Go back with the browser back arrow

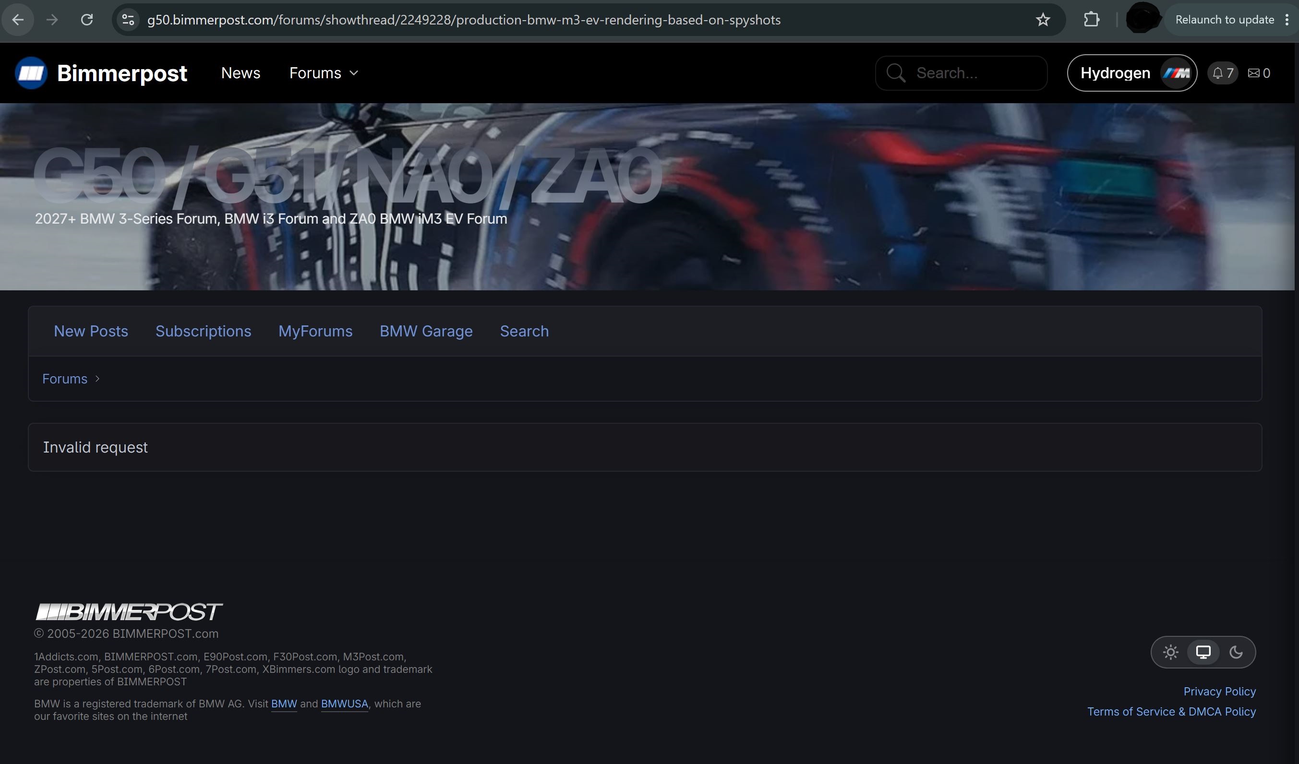[18, 20]
